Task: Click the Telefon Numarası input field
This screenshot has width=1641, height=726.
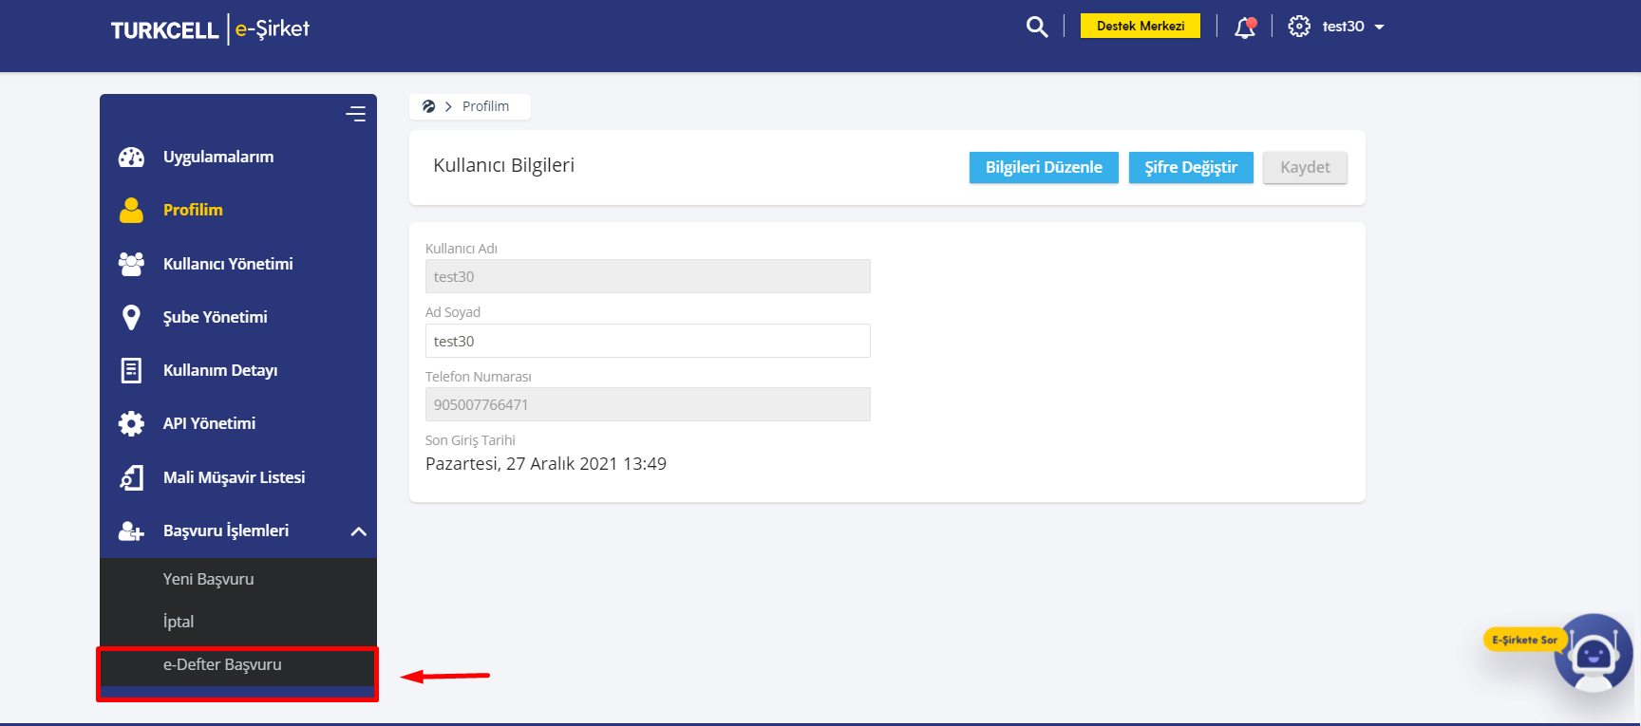Action: click(x=648, y=404)
